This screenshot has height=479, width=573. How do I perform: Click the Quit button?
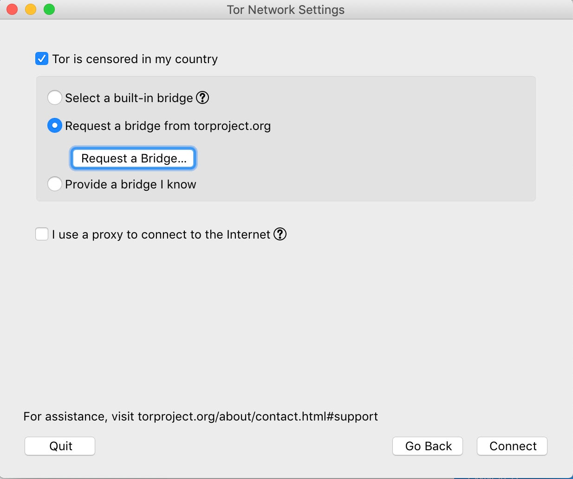60,446
